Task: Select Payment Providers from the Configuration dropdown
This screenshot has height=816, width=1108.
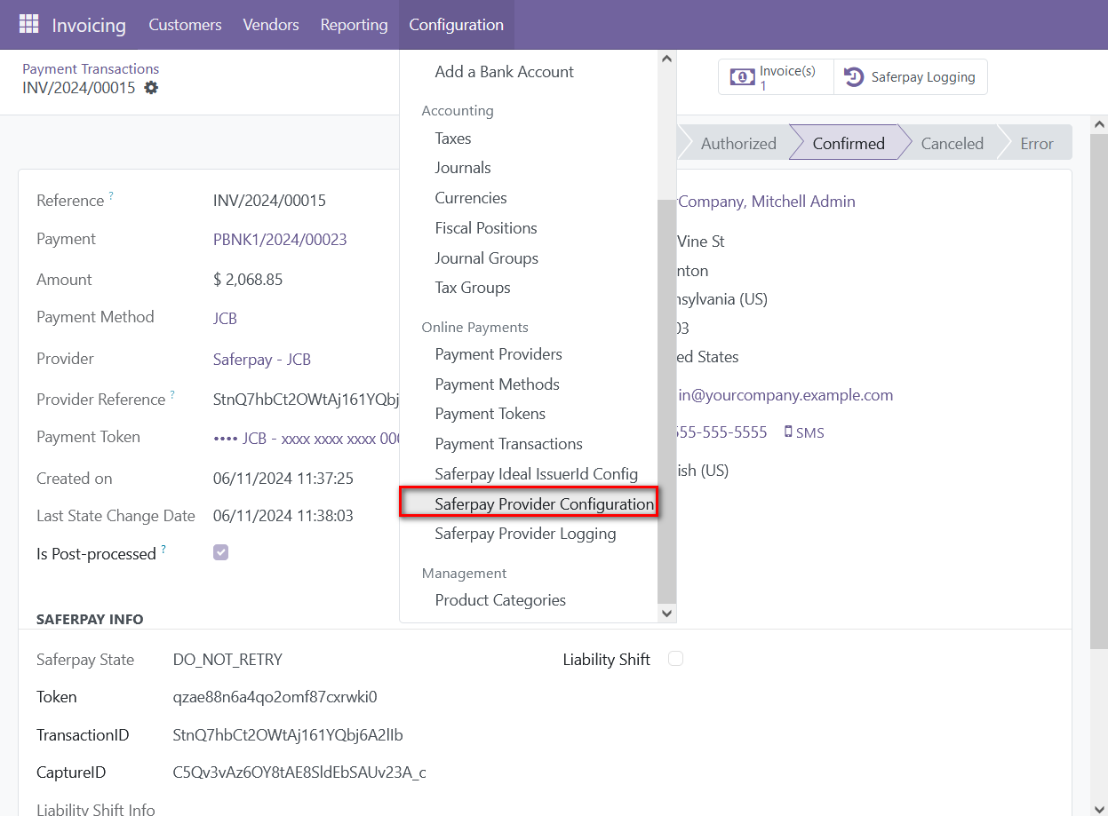Action: point(498,353)
